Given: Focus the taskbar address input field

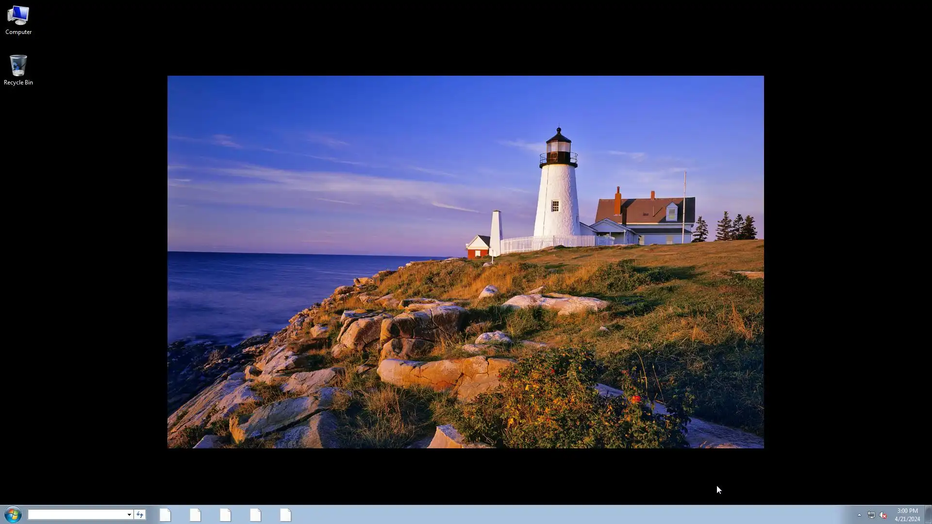Looking at the screenshot, I should [77, 514].
